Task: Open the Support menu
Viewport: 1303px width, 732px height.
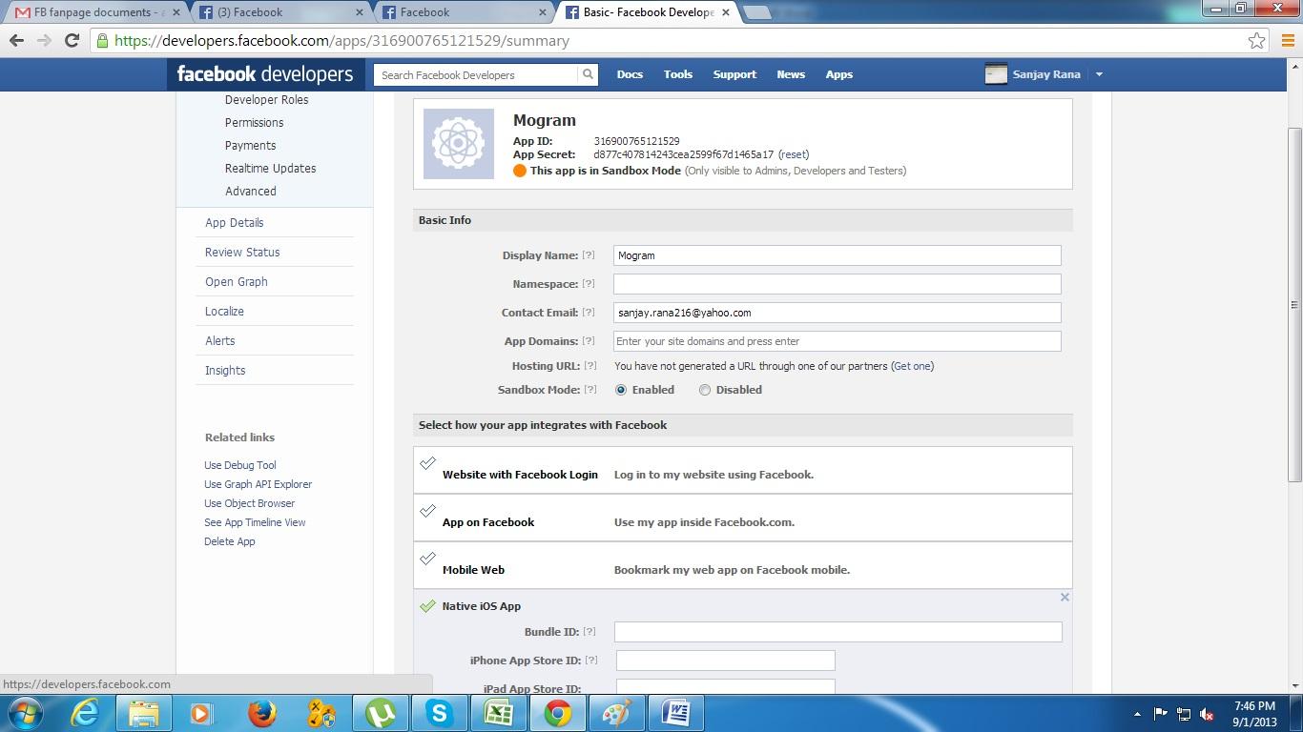Action: [x=734, y=74]
